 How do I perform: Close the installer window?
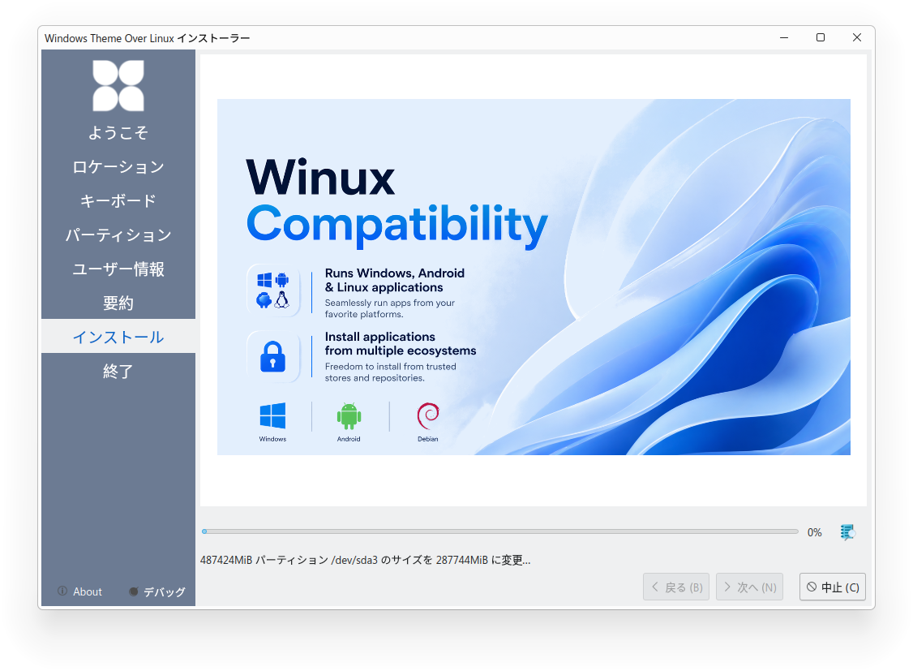pyautogui.click(x=856, y=37)
